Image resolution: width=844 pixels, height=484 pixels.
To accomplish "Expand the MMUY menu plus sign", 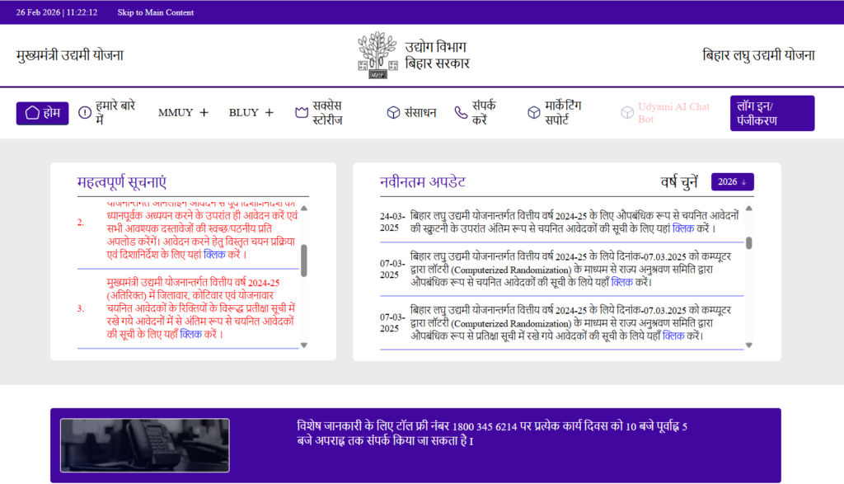I will click(204, 113).
